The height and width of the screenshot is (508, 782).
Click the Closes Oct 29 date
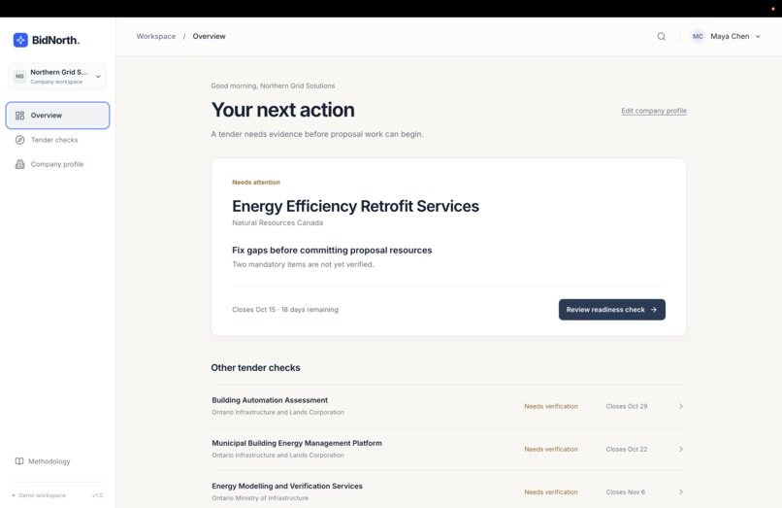tap(627, 406)
